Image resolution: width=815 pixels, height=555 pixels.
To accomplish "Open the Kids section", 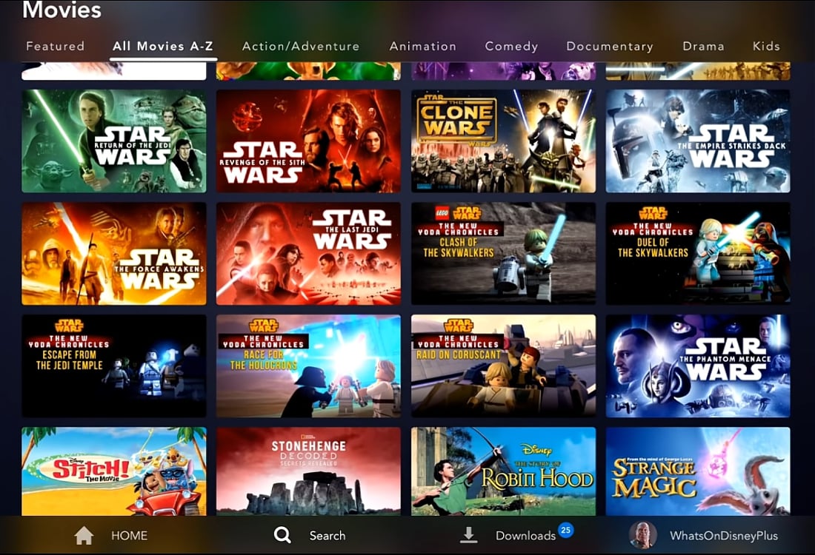I will coord(766,46).
